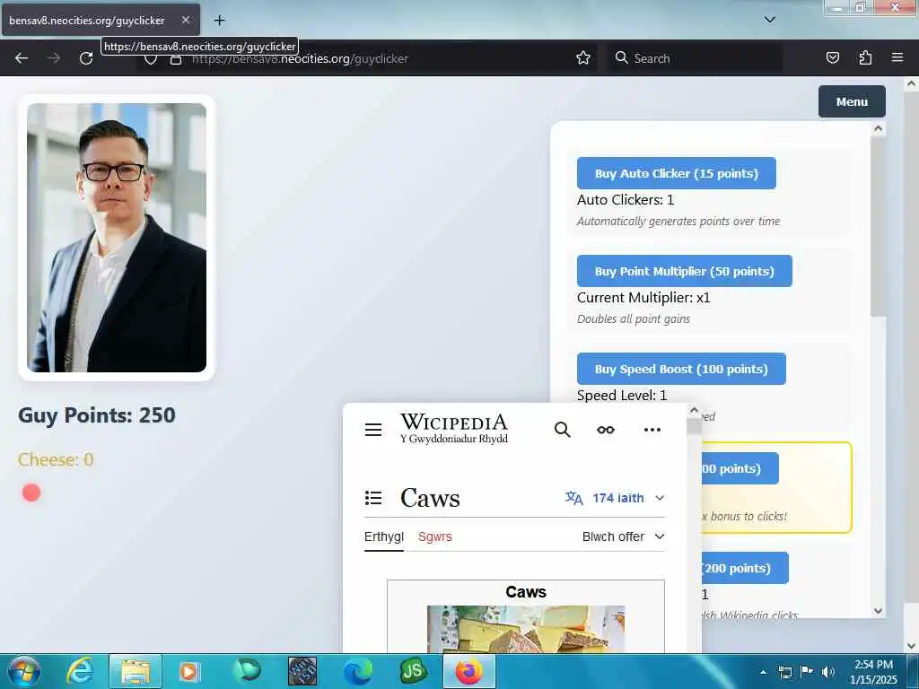Viewport: 919px width, 689px height.
Task: Reload the guyclicker page
Action: click(x=86, y=58)
